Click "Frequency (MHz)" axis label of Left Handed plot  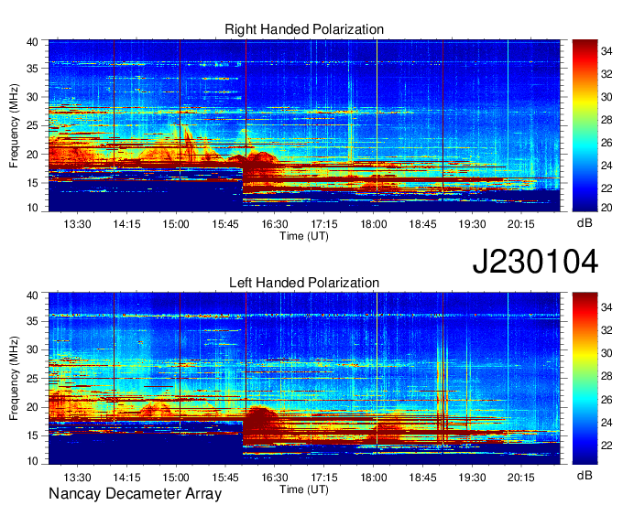tap(14, 379)
